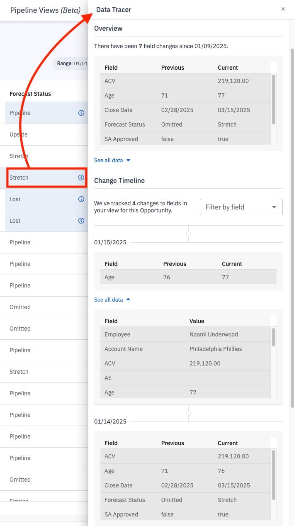The height and width of the screenshot is (526, 294).
Task: Close the Data Tracer panel
Action: [283, 9]
